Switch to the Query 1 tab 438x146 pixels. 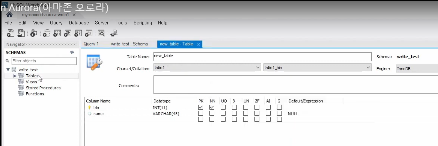[91, 44]
